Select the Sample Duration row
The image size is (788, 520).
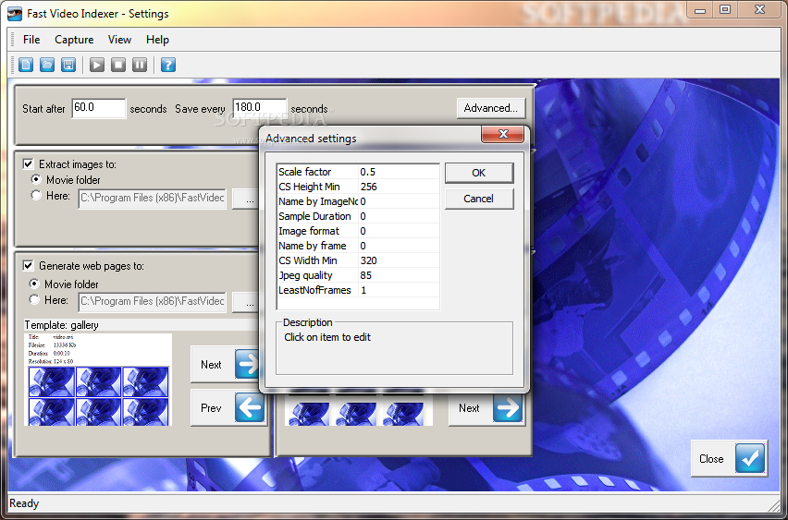(x=358, y=216)
